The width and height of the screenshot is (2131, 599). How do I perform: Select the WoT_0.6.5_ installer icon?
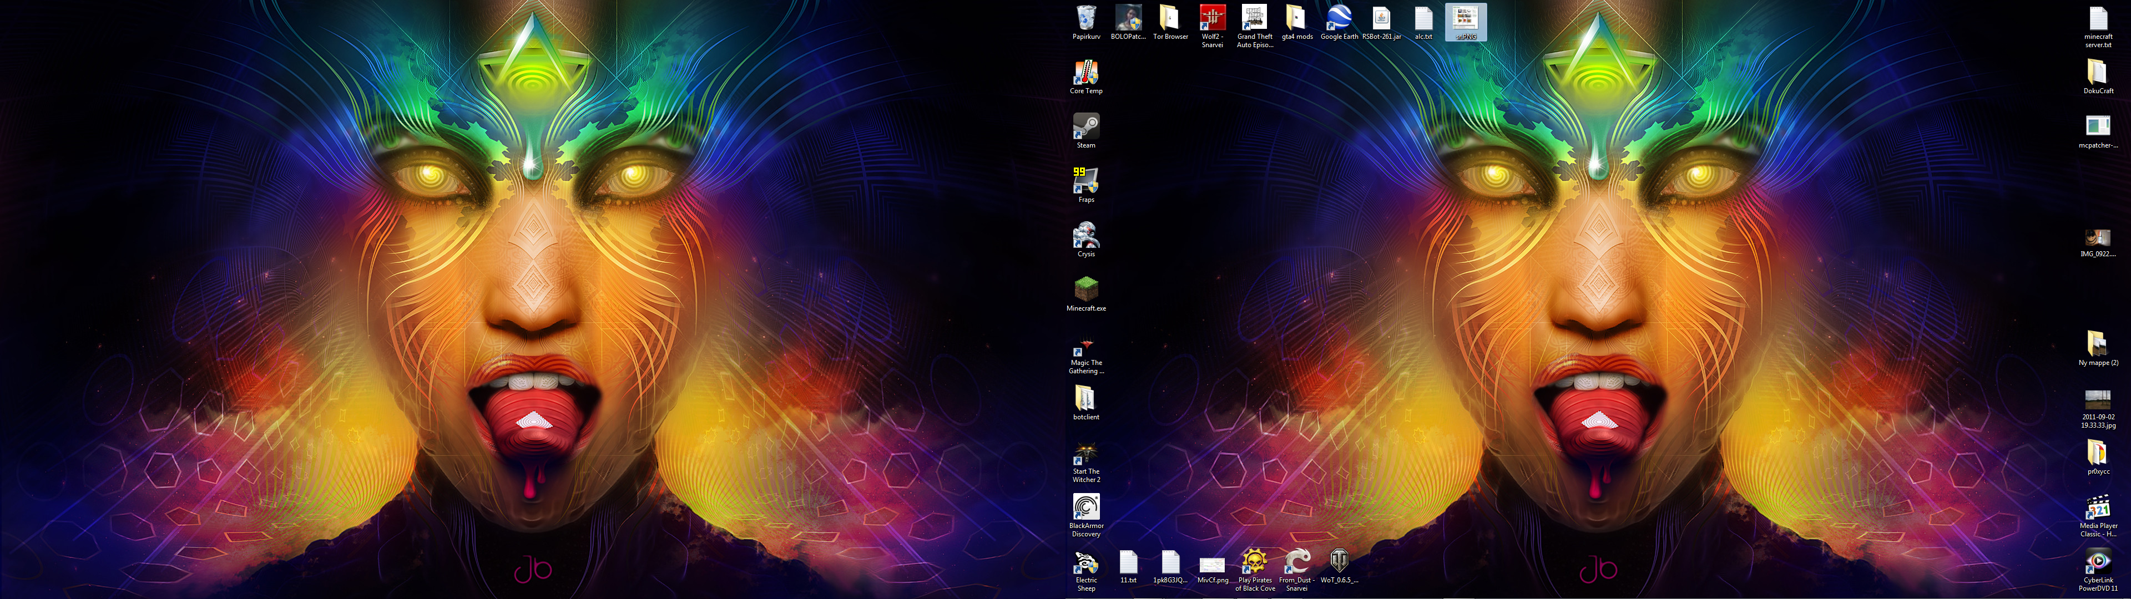(x=1339, y=567)
